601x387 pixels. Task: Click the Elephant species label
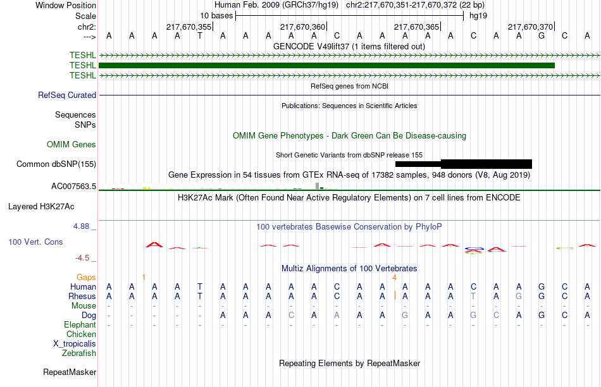pos(80,325)
